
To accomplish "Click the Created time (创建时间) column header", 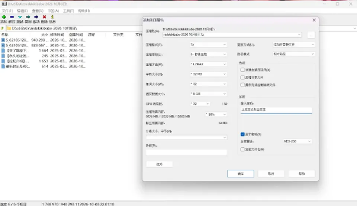I will [x=76, y=35].
